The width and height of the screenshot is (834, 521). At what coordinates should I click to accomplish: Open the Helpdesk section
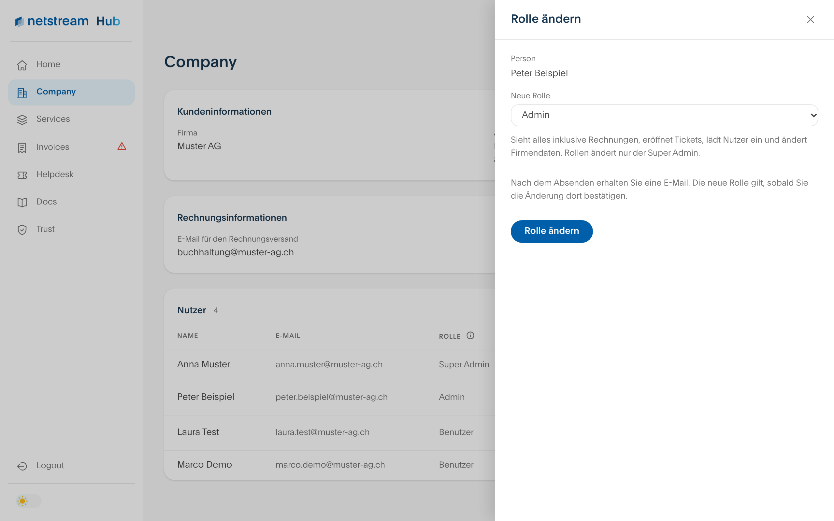tap(71, 175)
